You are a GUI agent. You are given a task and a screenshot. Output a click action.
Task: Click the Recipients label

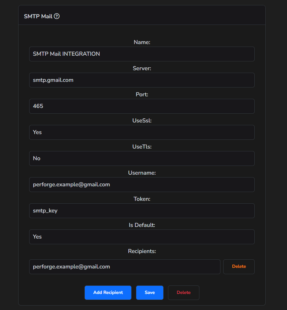click(142, 251)
